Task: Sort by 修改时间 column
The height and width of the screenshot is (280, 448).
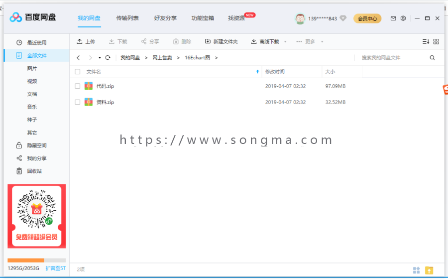Action: pos(275,72)
